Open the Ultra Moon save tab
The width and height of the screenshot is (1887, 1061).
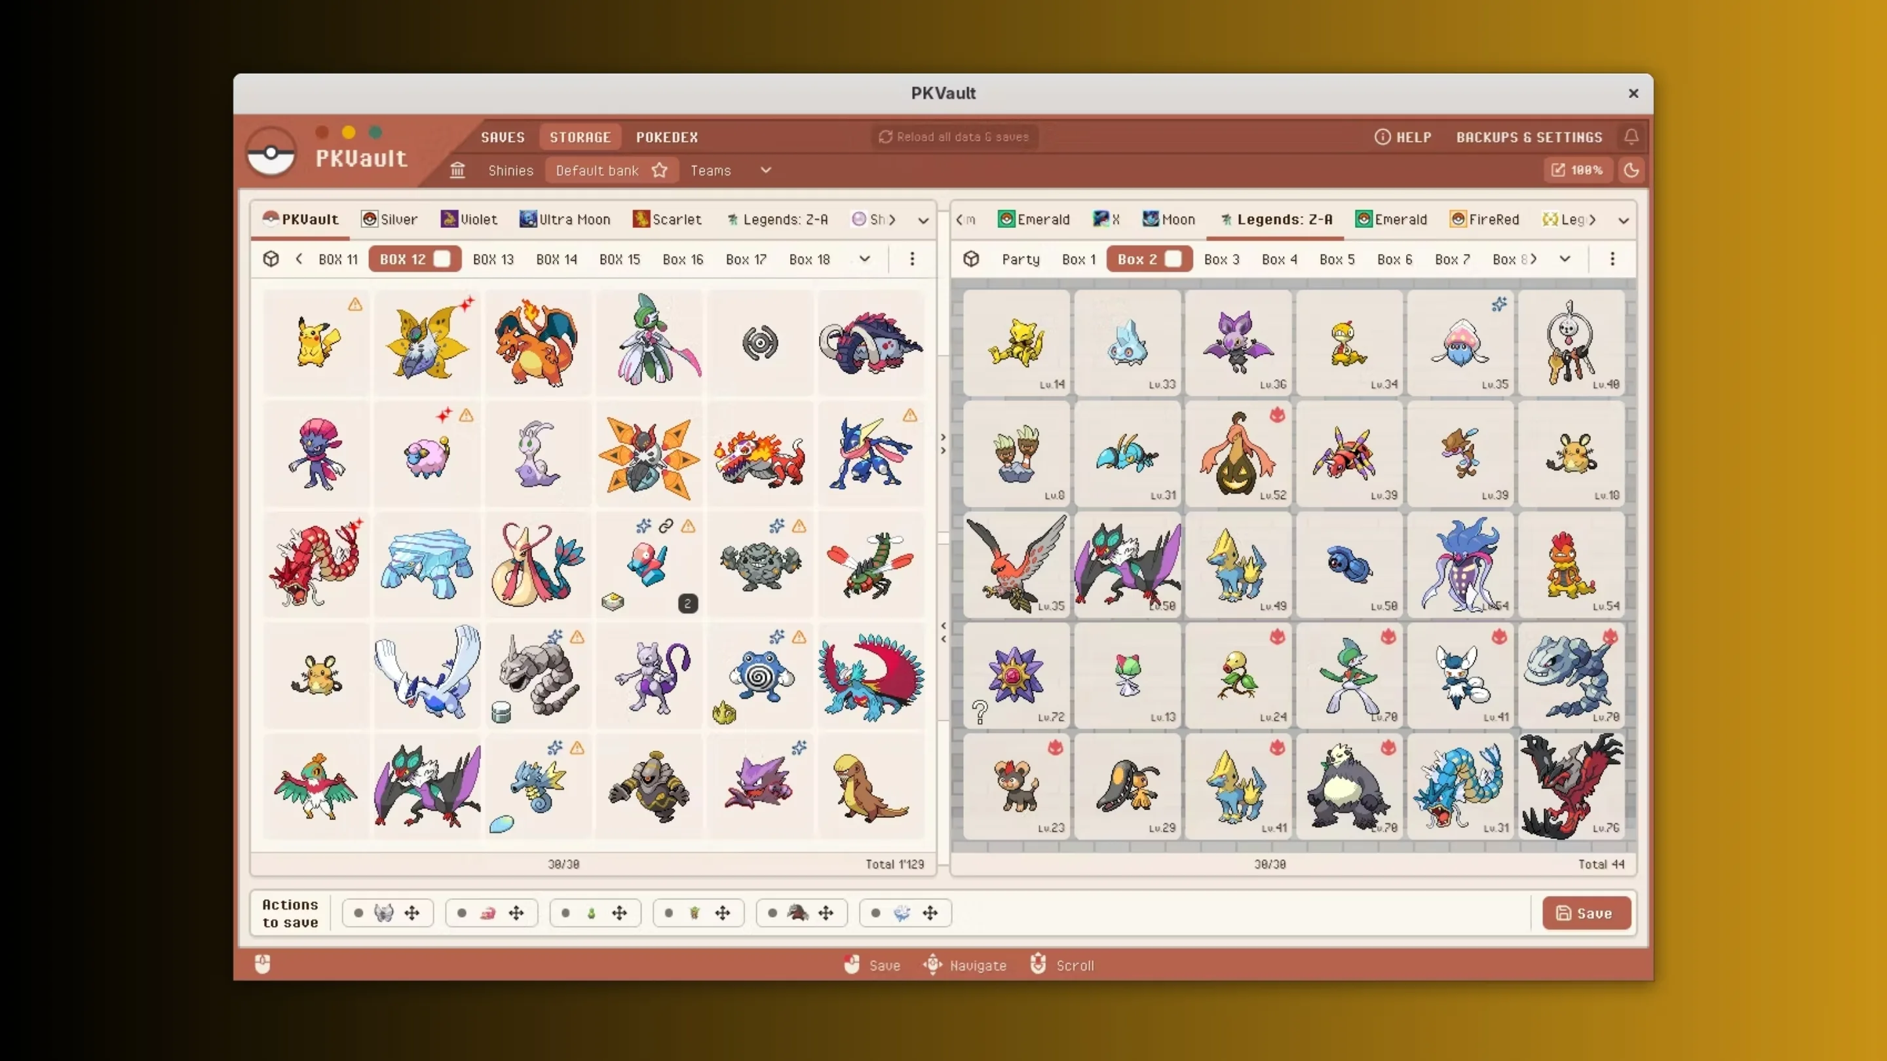click(x=565, y=219)
